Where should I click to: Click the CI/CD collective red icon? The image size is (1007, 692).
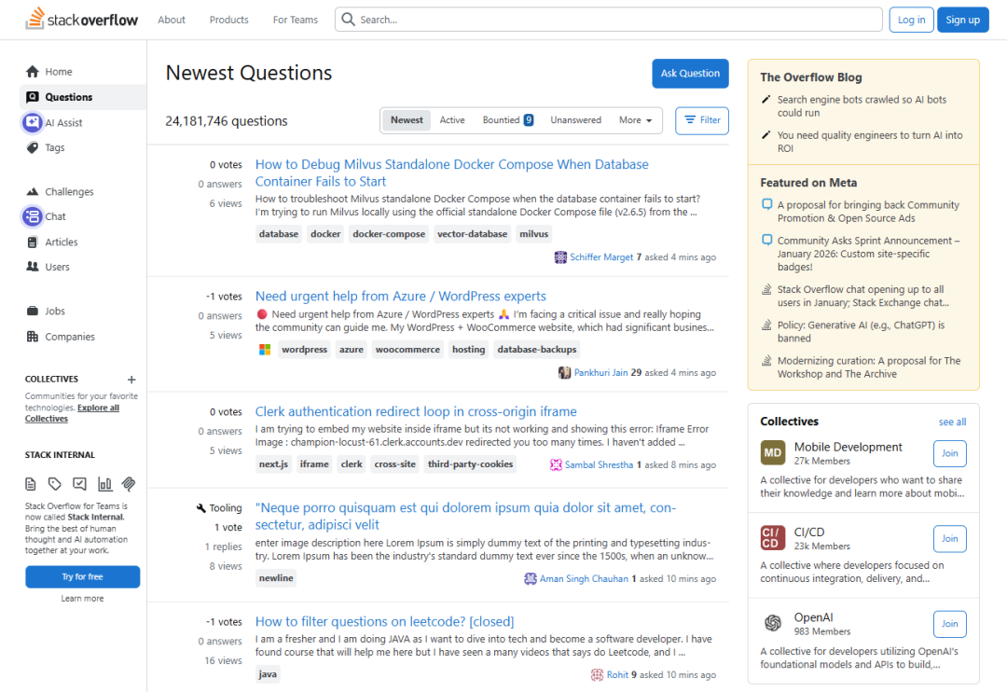tap(773, 538)
